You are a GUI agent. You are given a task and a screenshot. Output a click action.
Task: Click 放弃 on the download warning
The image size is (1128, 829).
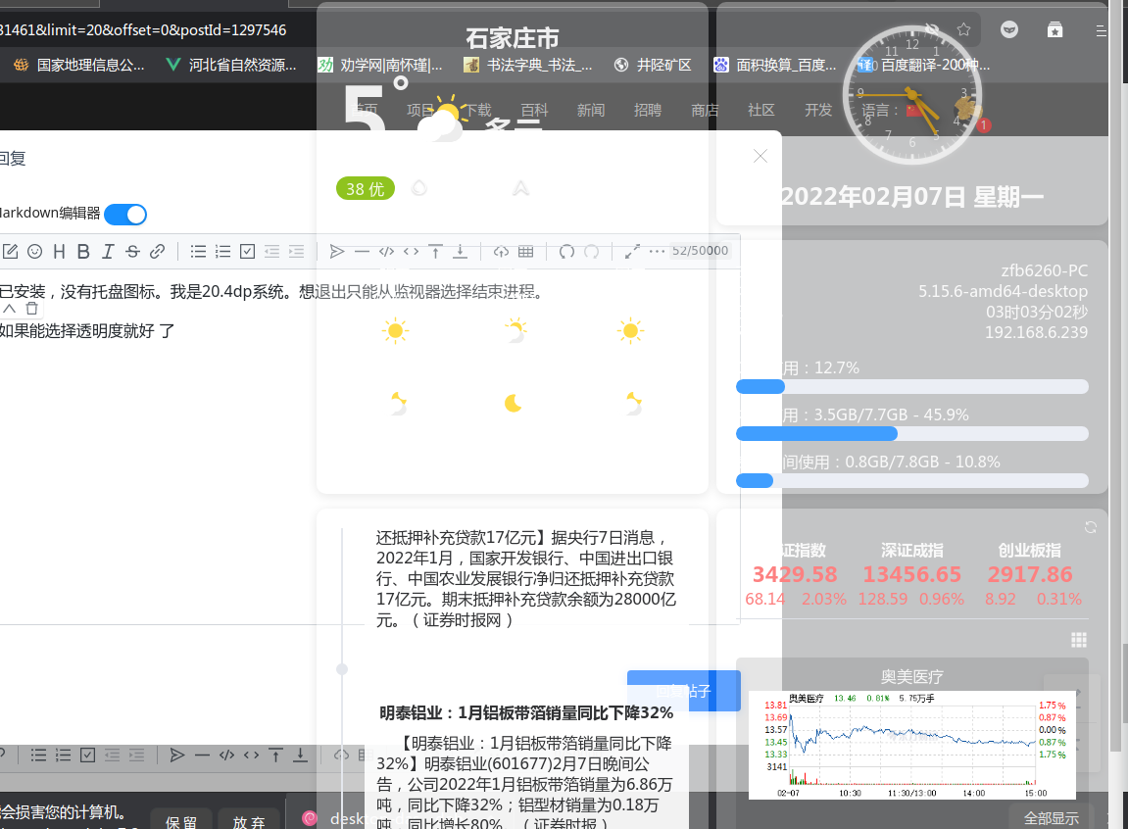(249, 821)
